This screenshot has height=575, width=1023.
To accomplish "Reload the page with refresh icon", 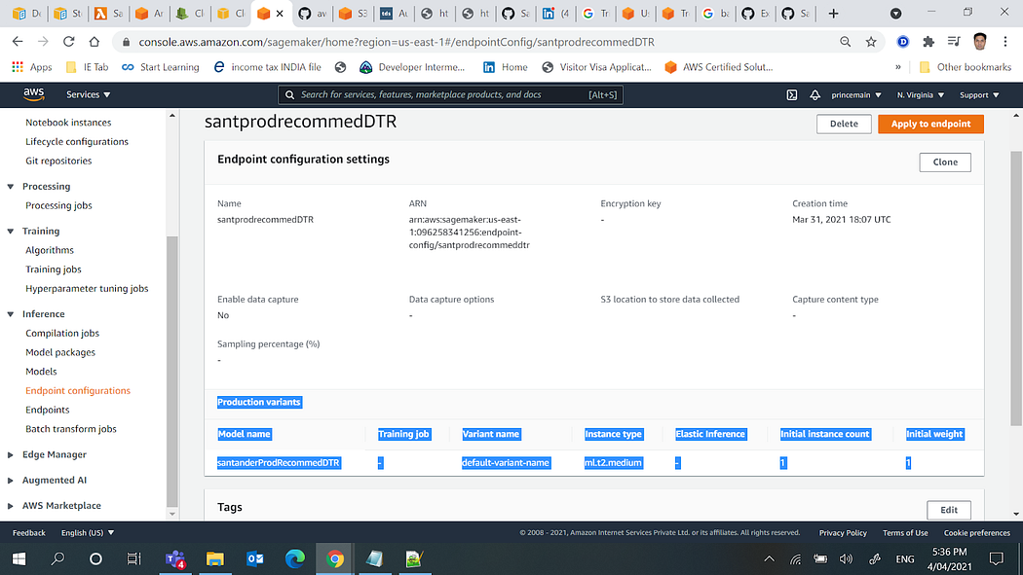I will click(x=68, y=42).
